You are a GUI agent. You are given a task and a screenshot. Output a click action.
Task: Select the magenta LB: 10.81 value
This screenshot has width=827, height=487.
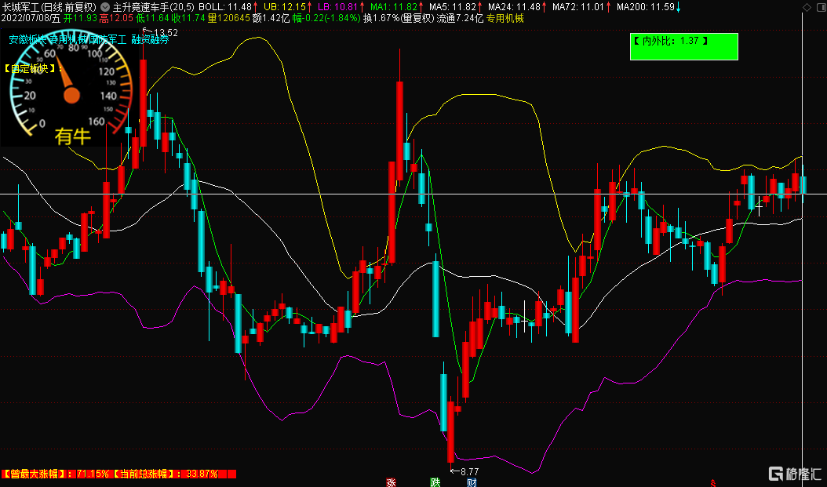pos(338,7)
